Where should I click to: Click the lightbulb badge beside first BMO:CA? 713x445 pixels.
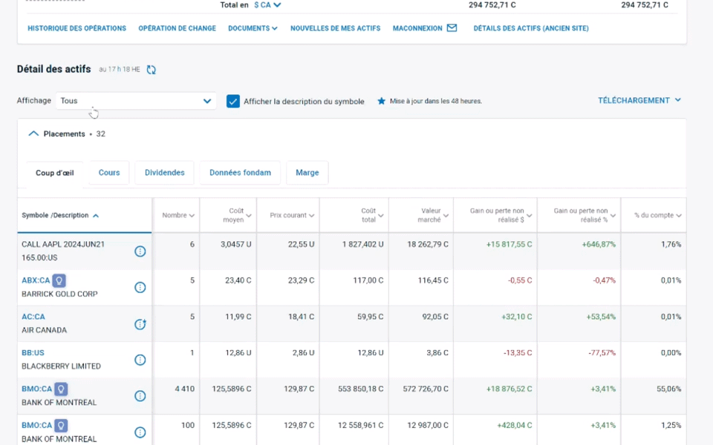[61, 389]
